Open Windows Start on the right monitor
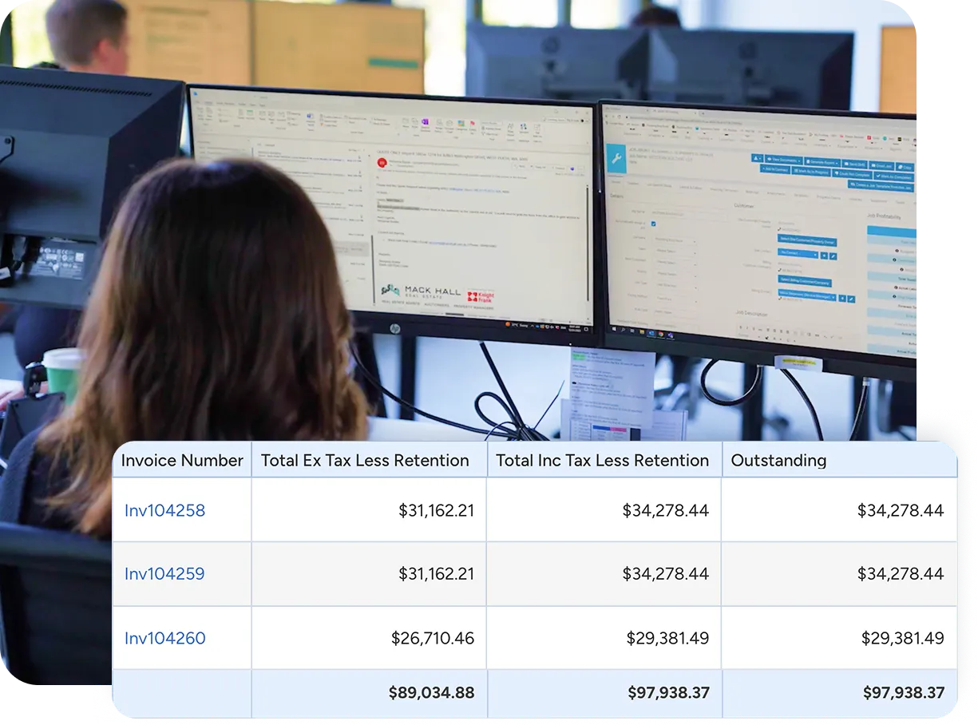The height and width of the screenshot is (725, 978). tap(614, 329)
